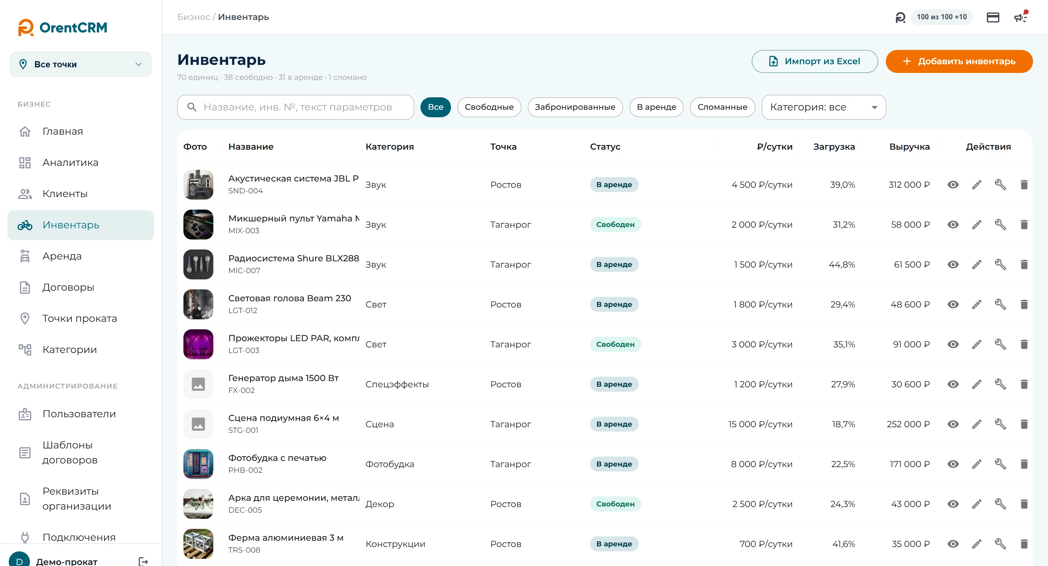Select the Все filter chip
This screenshot has width=1048, height=566.
point(435,107)
